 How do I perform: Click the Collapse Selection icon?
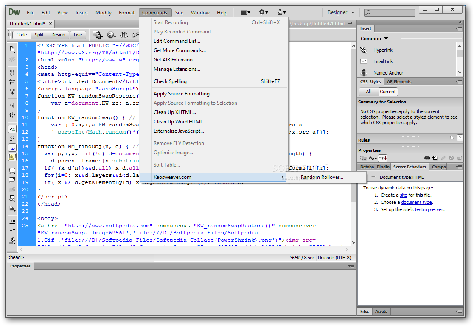12,82
